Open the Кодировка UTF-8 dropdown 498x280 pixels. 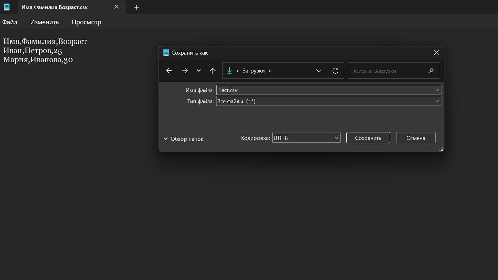306,138
